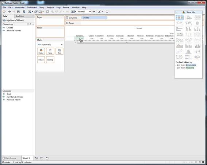Open the Color mark card
The width and height of the screenshot is (207, 165).
point(41,51)
